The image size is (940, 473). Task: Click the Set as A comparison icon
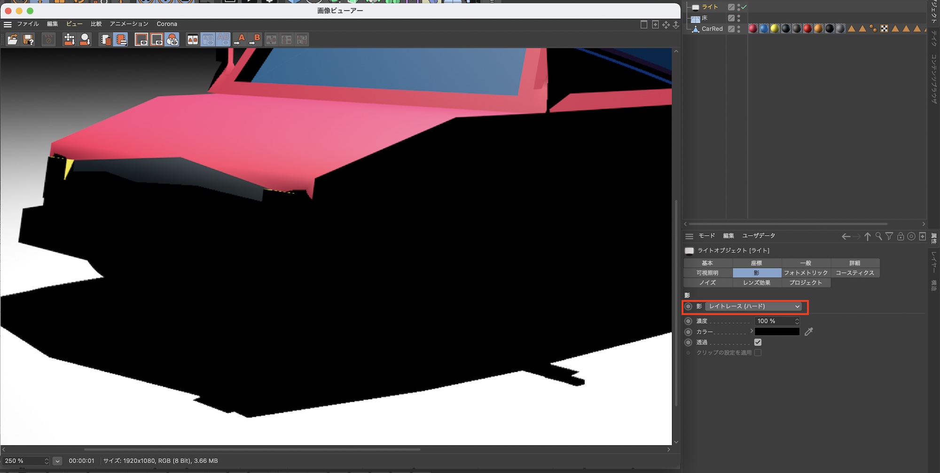(x=239, y=40)
